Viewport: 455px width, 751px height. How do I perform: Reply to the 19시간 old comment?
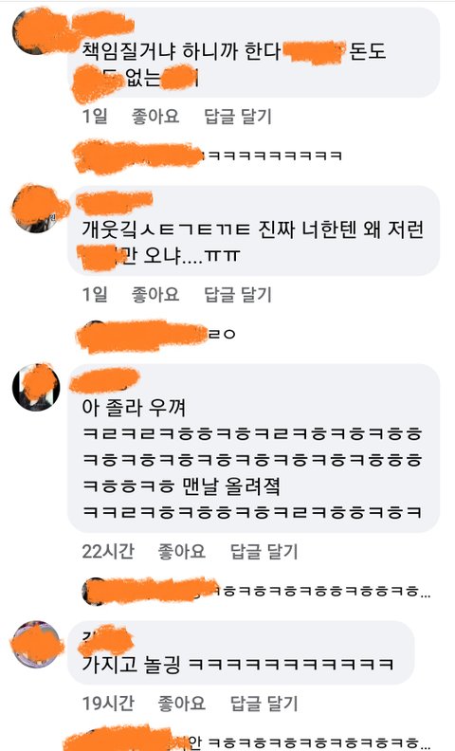[264, 703]
